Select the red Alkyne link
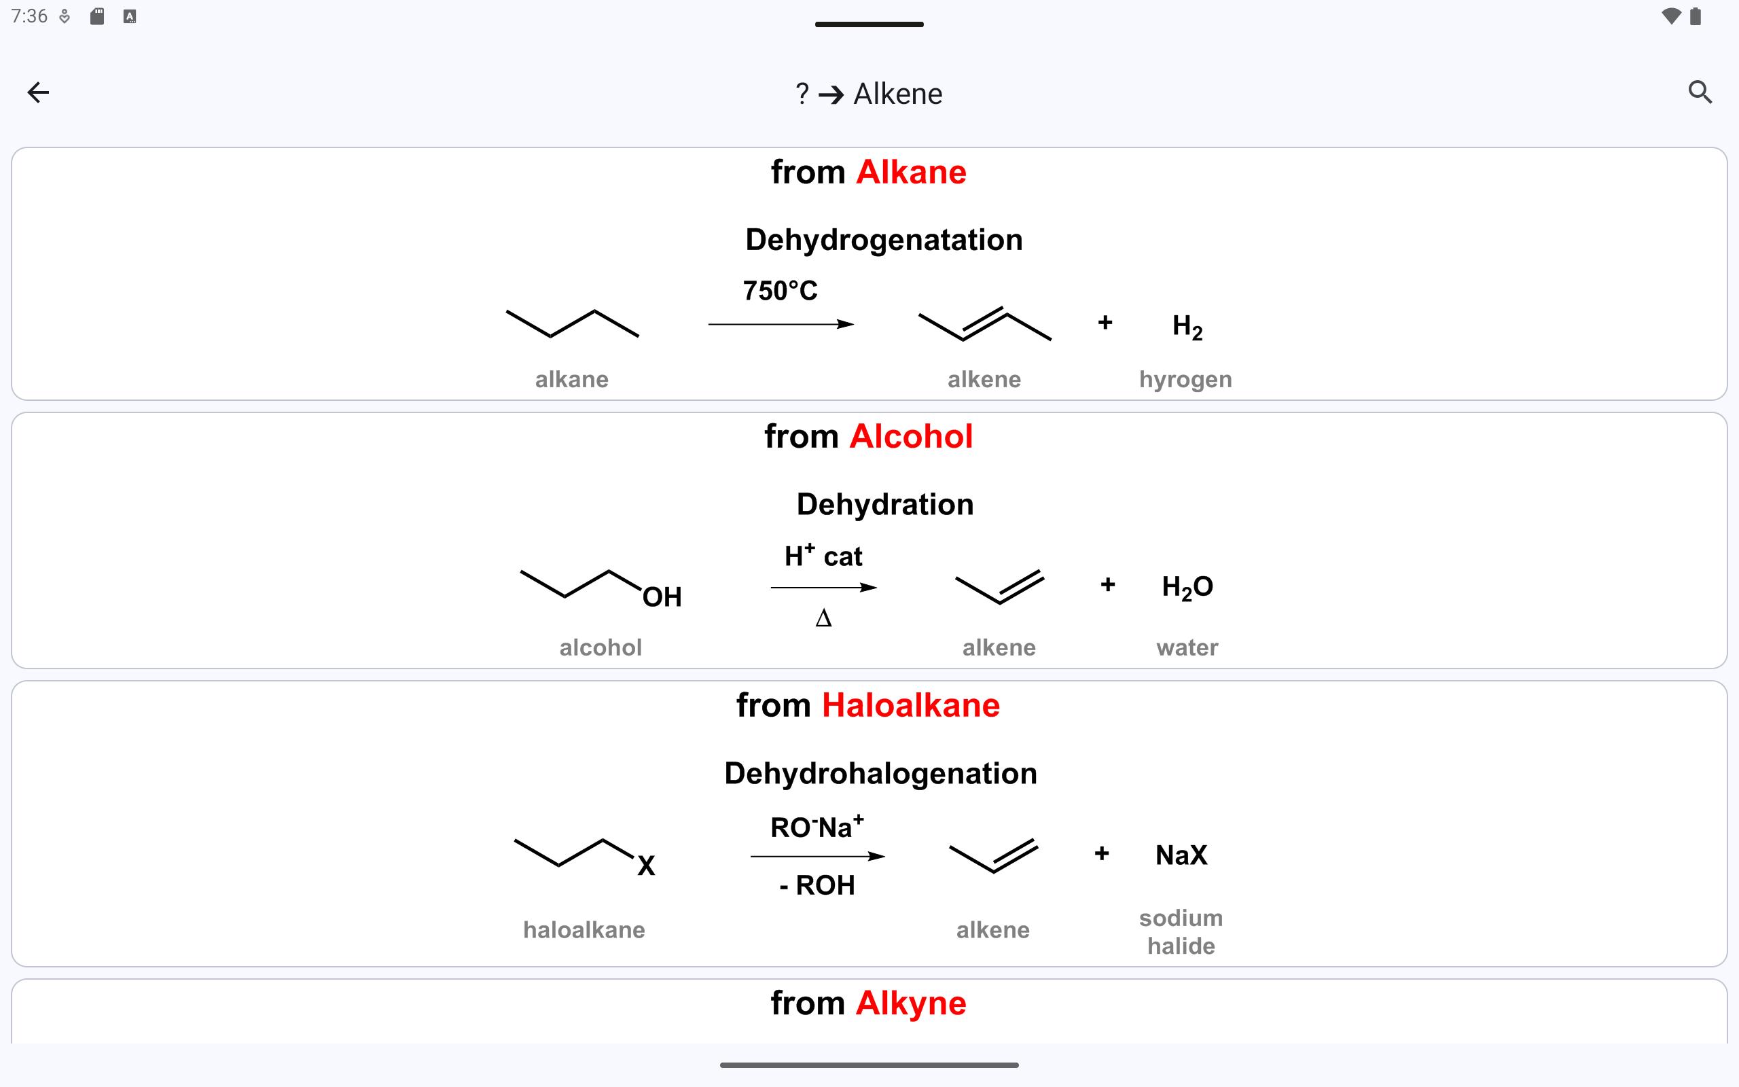 click(911, 1003)
